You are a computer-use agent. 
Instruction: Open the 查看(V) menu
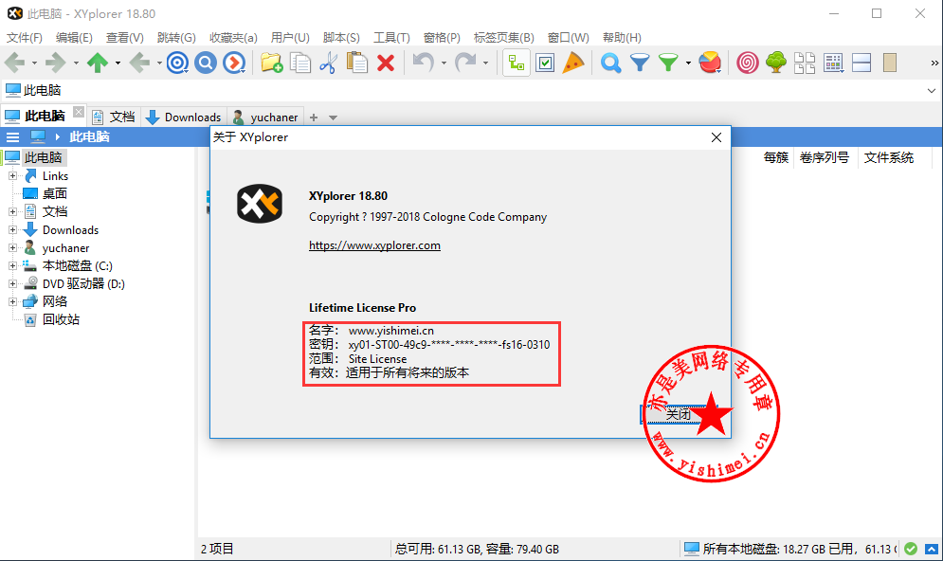pos(124,37)
